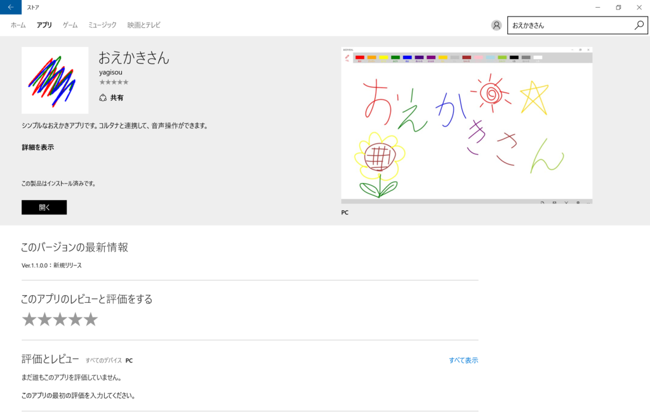650x412 pixels.
Task: Click 開く to launch the app
Action: point(44,207)
